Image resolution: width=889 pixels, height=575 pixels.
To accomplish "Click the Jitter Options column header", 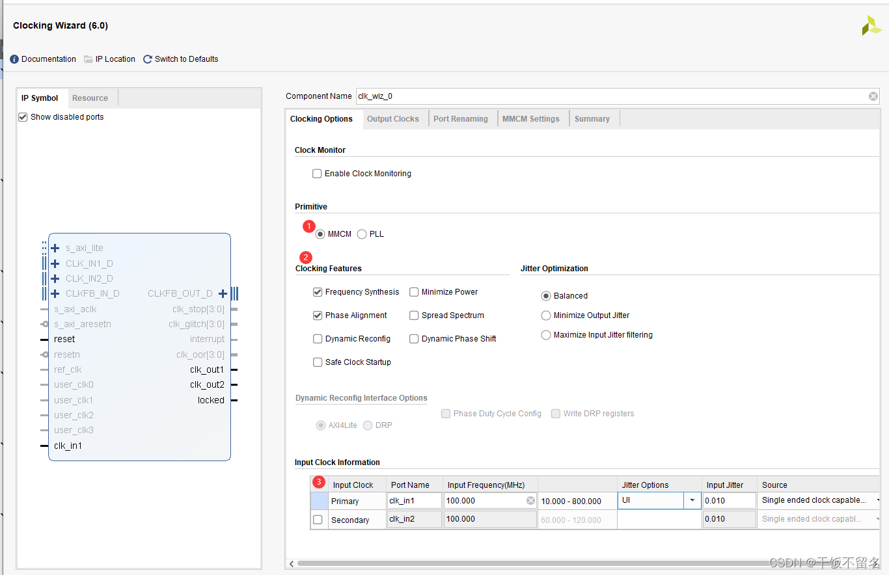I will pos(659,485).
